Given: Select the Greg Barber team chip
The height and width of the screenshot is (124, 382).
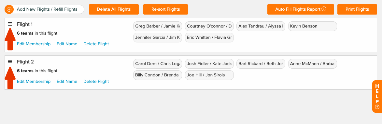Looking at the screenshot, I should [x=158, y=26].
